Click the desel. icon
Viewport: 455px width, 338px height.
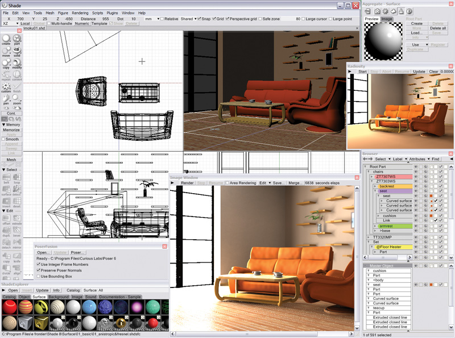tap(17, 202)
